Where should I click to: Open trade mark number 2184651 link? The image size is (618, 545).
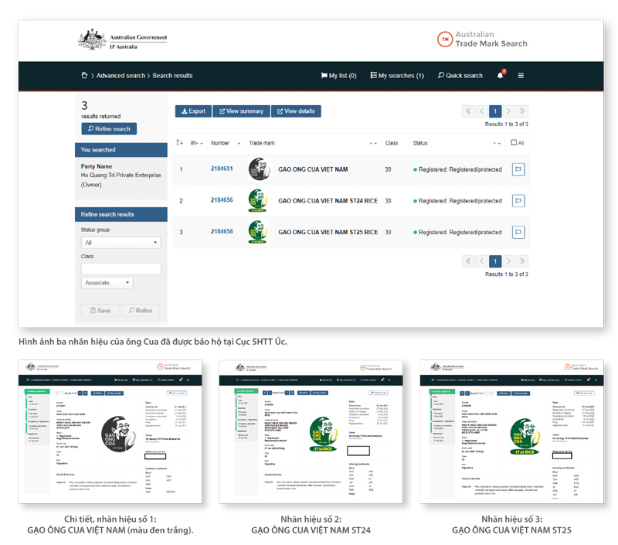[x=222, y=169]
